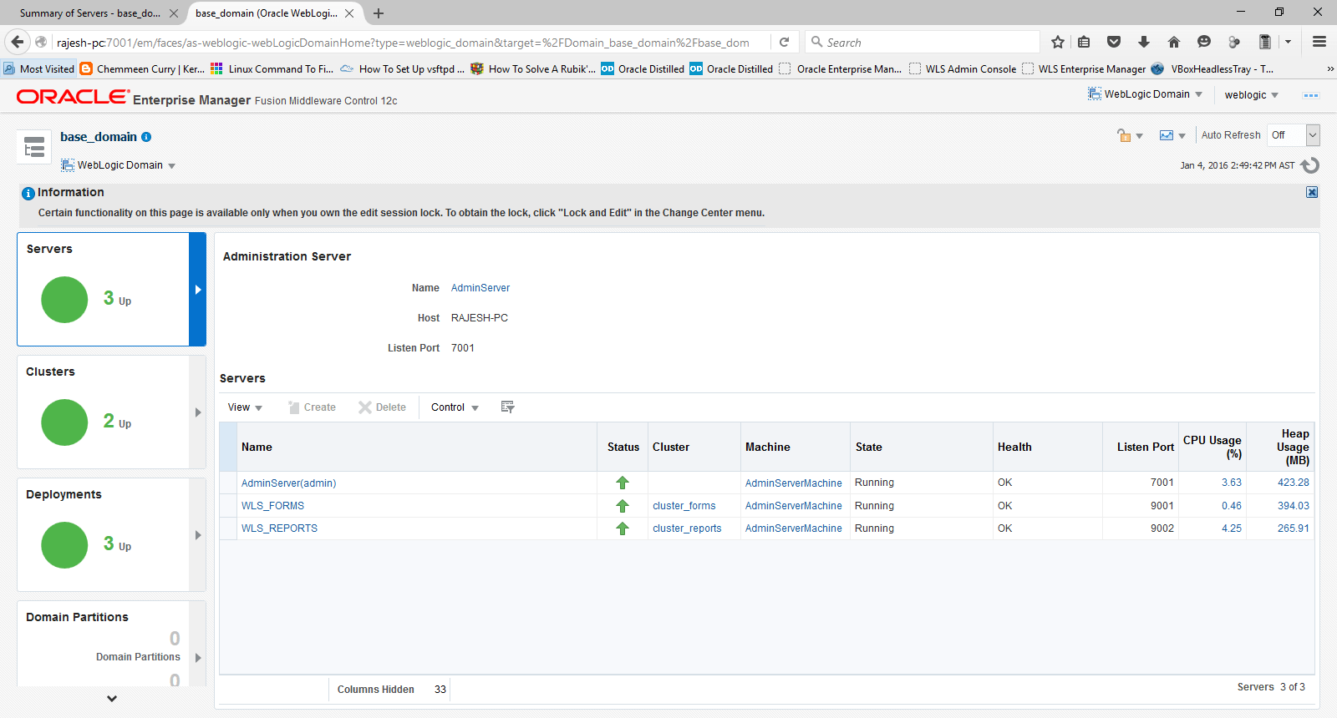
Task: Click the info icon beside base_domain
Action: (146, 137)
